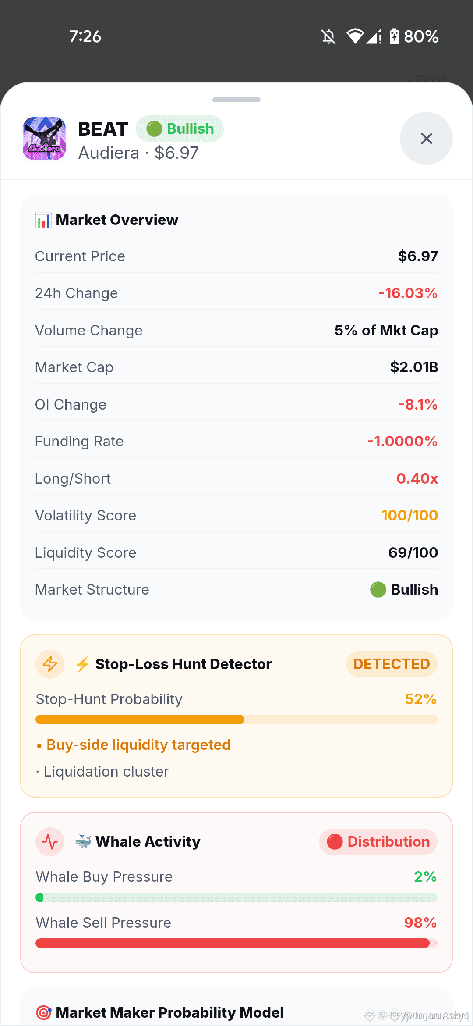Viewport: 473px width, 1026px height.
Task: Close the BEAT analysis sheet
Action: pos(426,139)
